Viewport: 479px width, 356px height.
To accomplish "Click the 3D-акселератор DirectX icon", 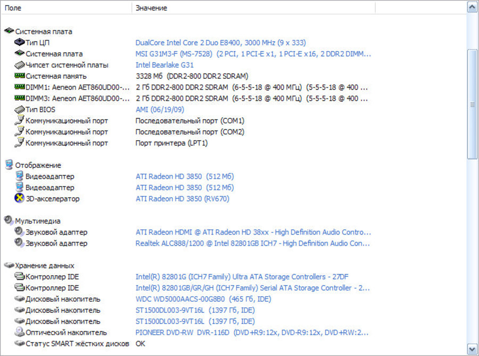I will (19, 198).
